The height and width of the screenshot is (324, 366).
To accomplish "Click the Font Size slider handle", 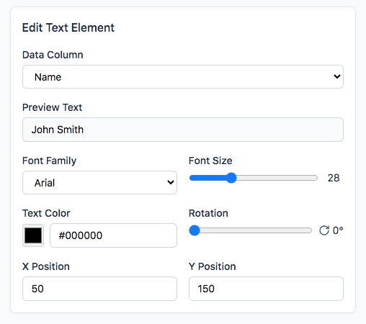I will [231, 178].
